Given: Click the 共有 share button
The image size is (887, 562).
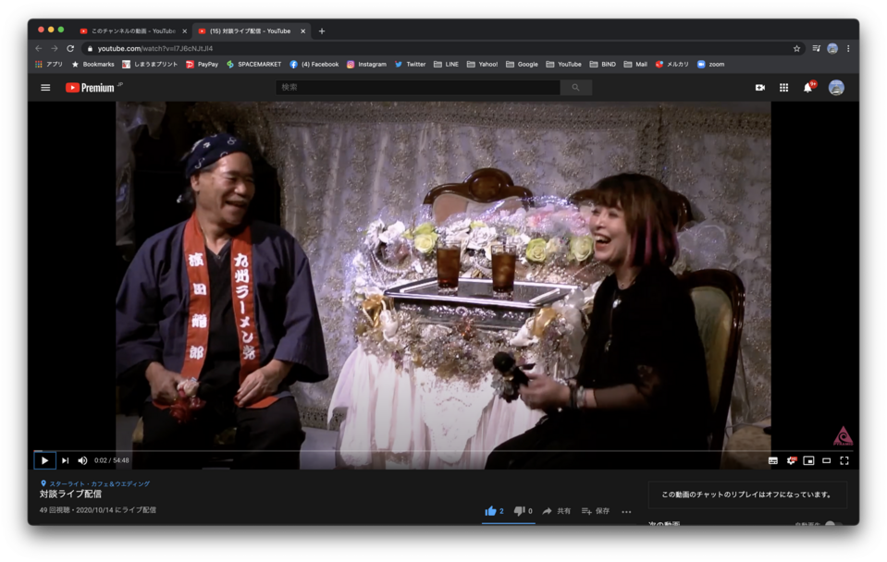Looking at the screenshot, I should [x=557, y=511].
